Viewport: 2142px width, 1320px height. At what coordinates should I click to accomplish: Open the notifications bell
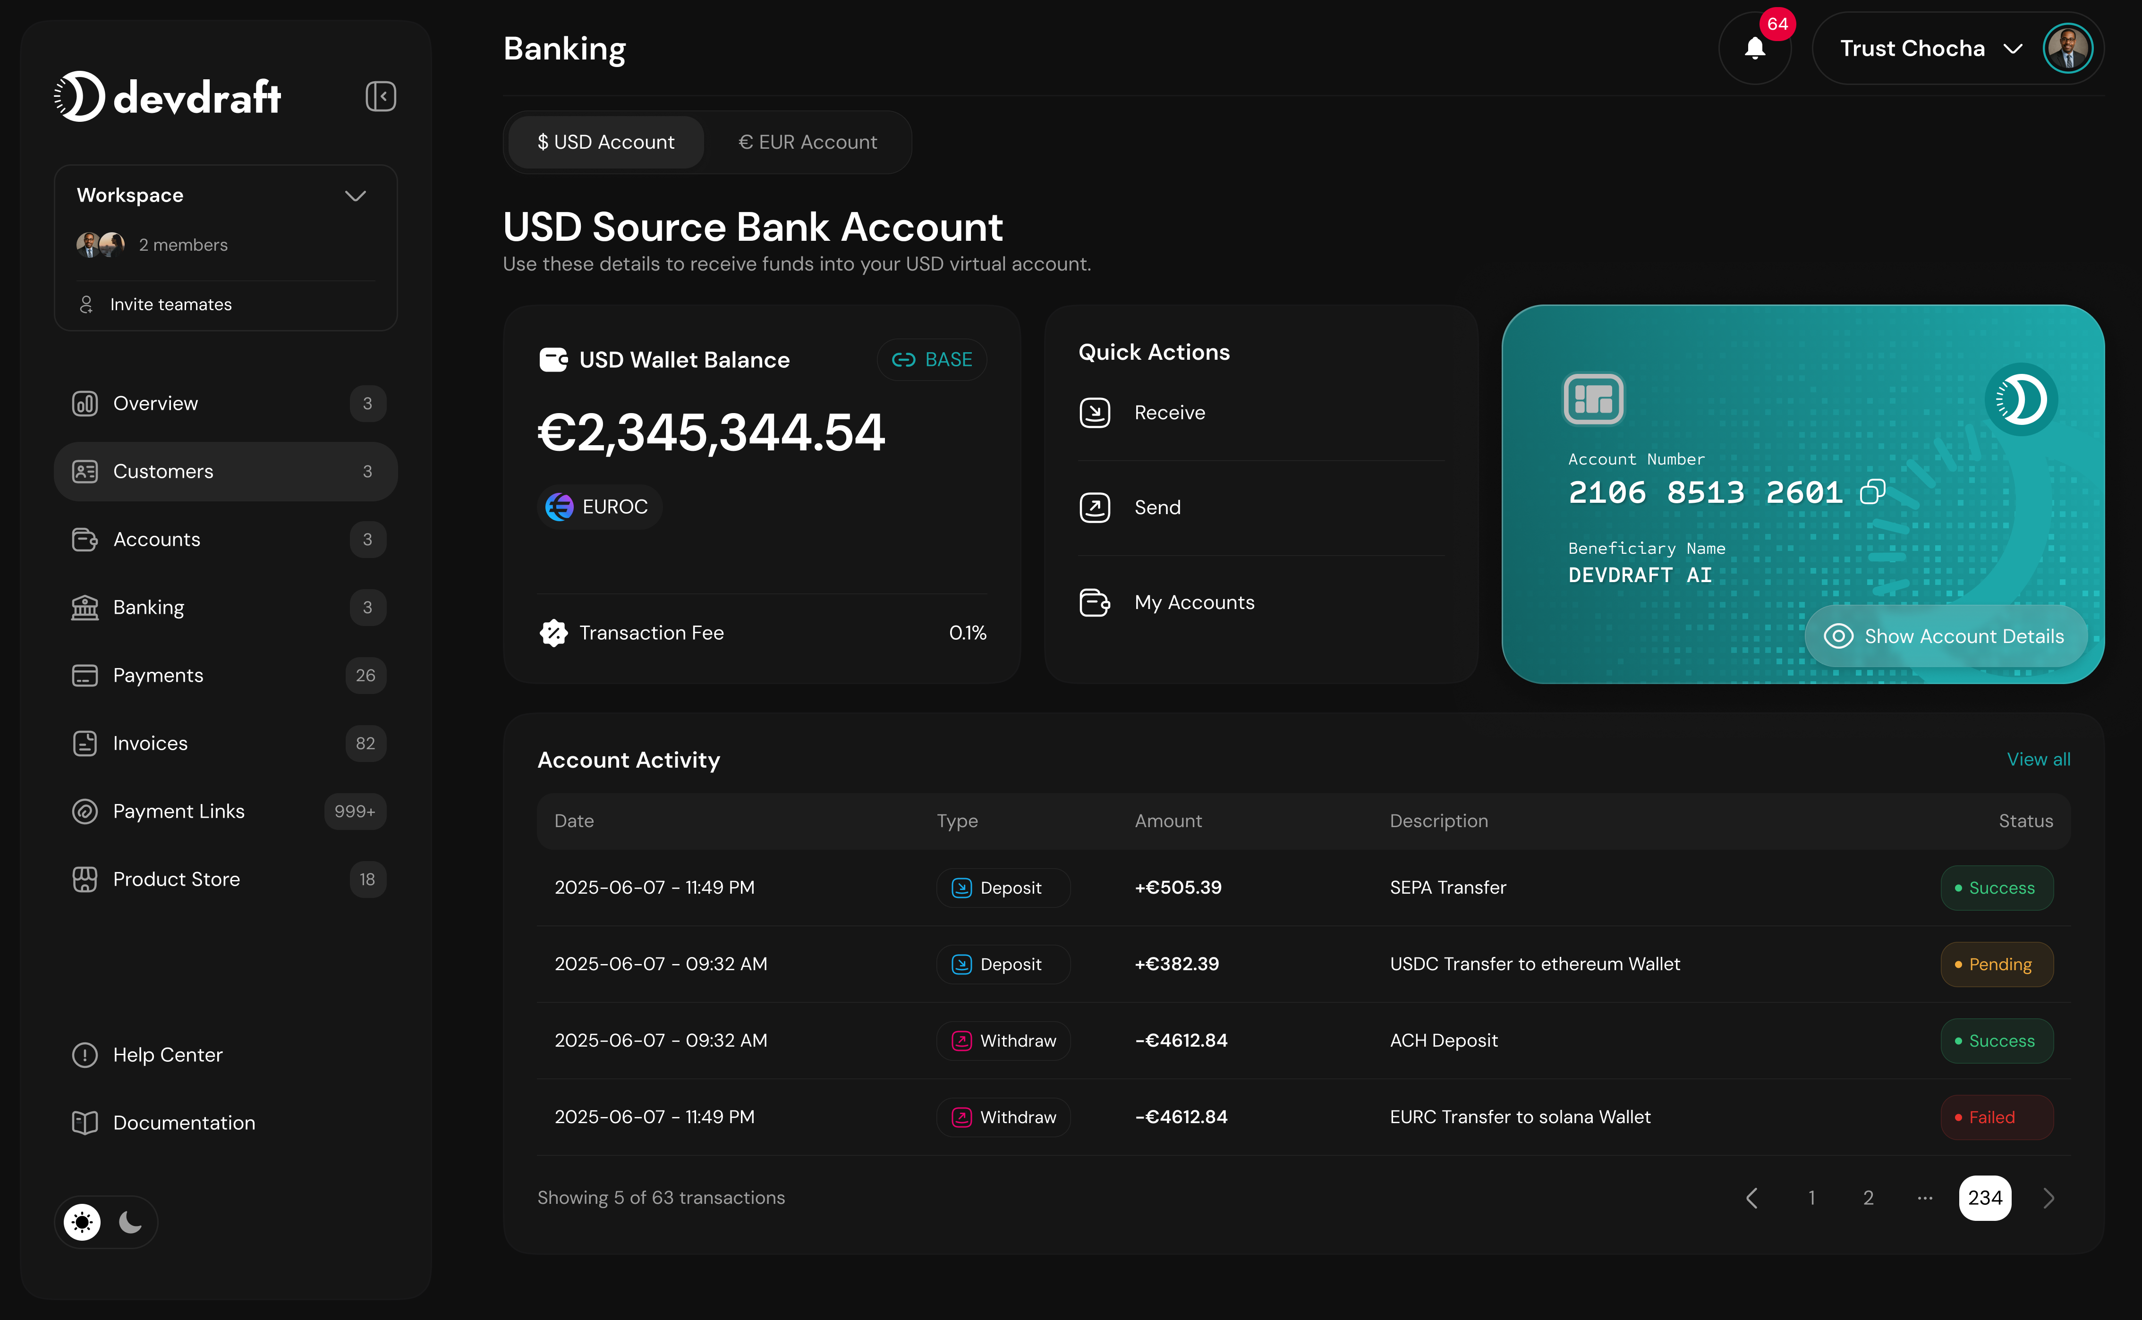coord(1755,48)
